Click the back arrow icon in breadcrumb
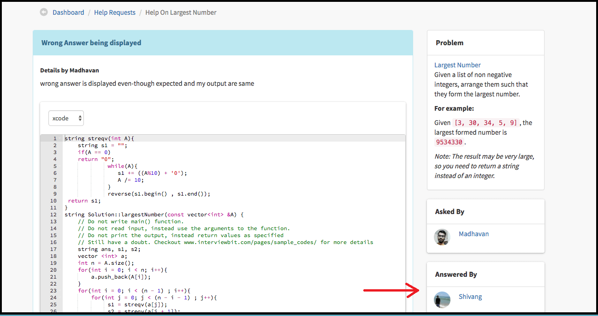The height and width of the screenshot is (316, 598). pyautogui.click(x=44, y=12)
